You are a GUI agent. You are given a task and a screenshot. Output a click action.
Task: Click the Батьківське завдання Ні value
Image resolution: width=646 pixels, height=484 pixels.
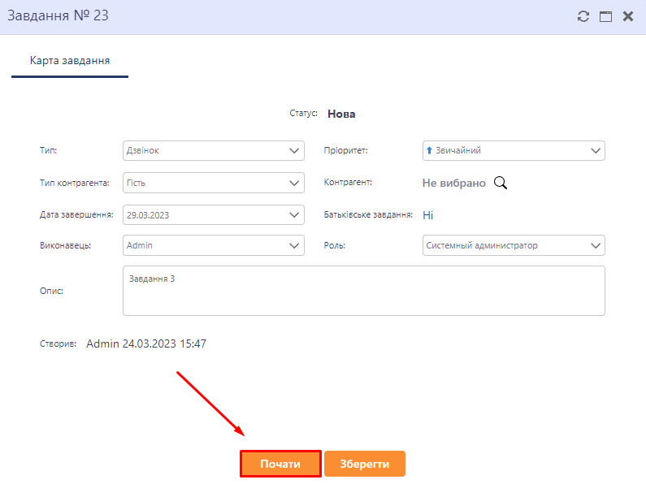click(427, 215)
